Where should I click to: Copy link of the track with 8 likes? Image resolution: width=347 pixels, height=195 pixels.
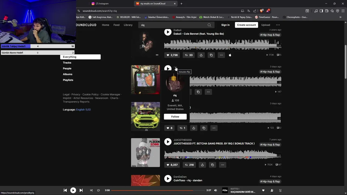[x=204, y=128]
